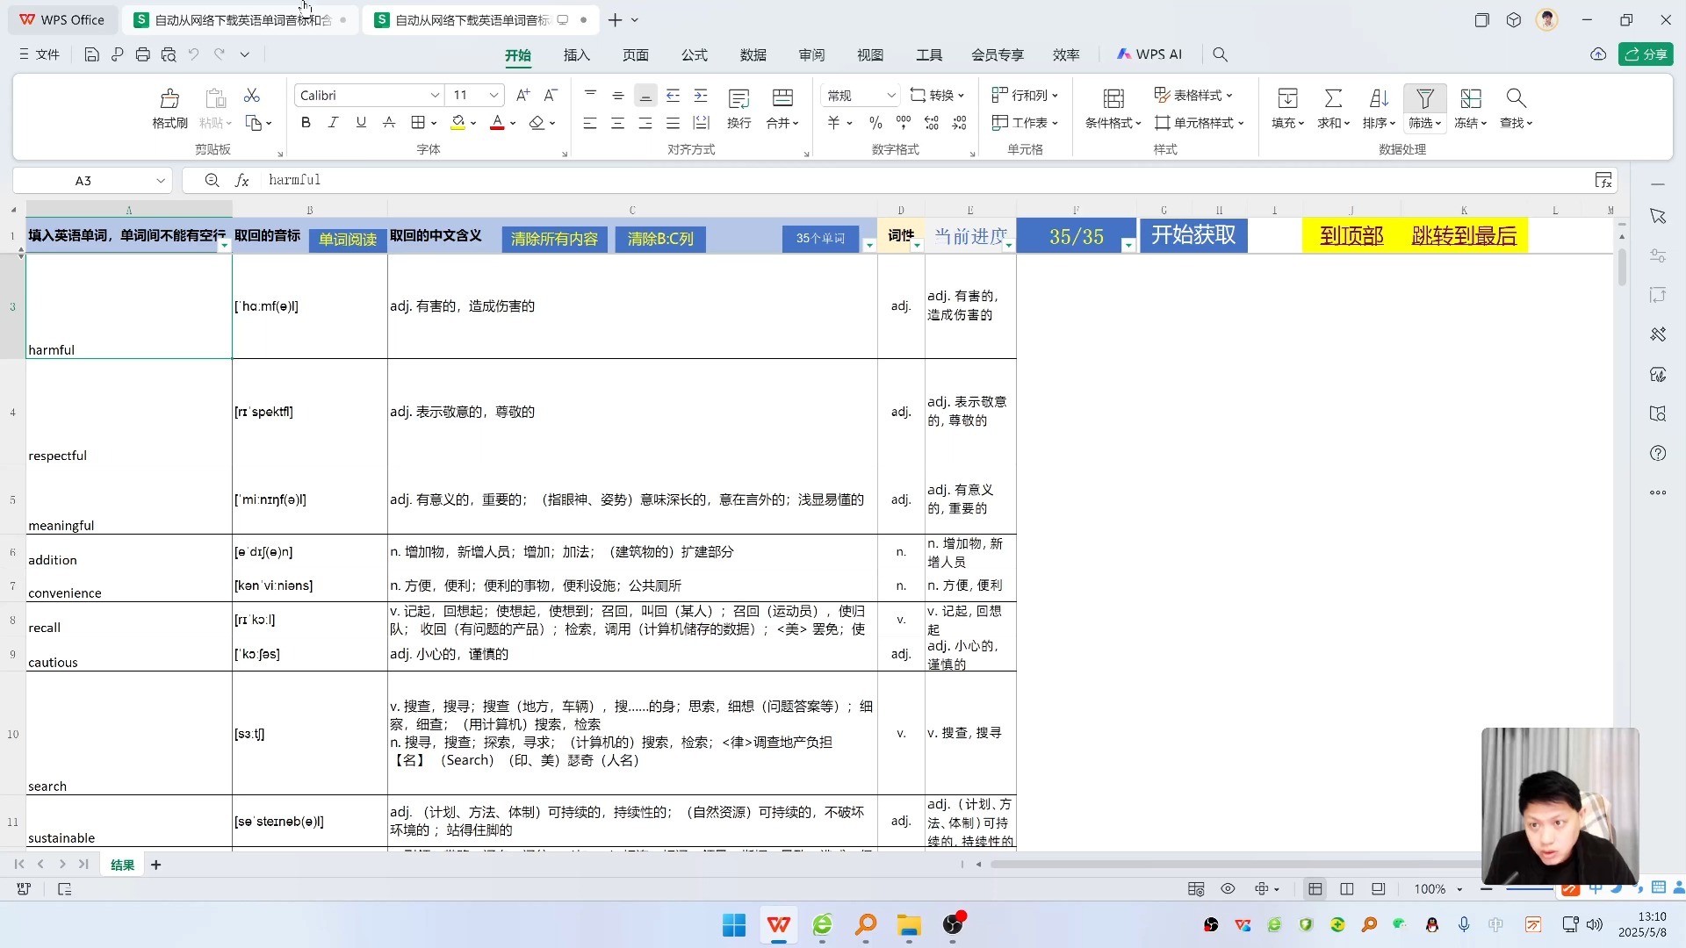Click the conditional formatting (条件格式) icon
The height and width of the screenshot is (948, 1686).
click(1112, 107)
